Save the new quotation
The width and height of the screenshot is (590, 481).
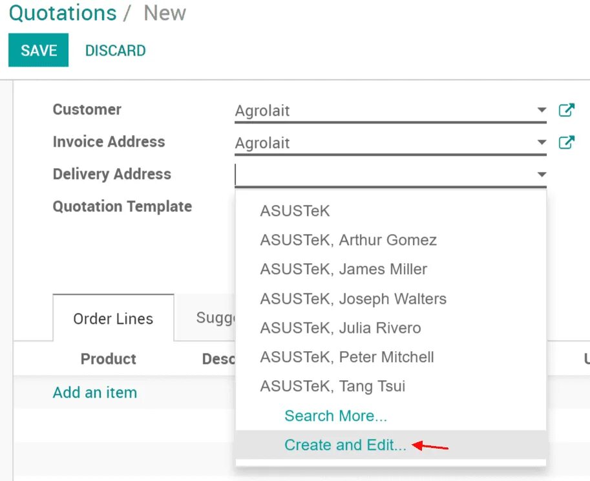38,50
